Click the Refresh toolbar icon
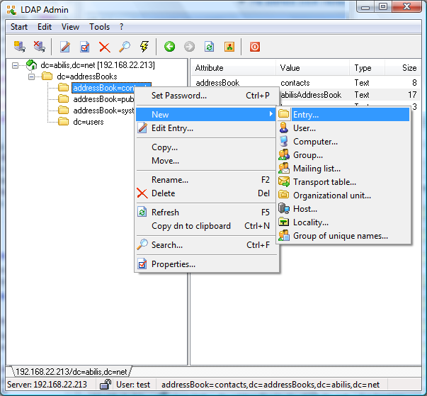 210,47
